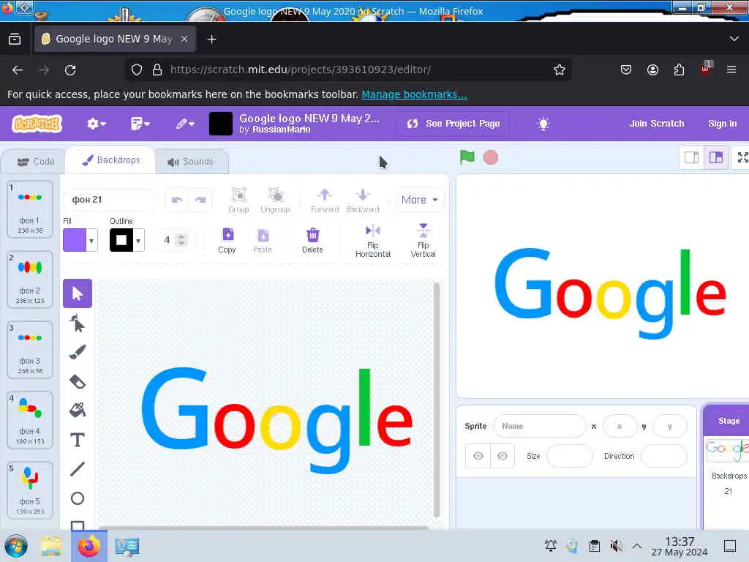Screen dimensions: 749x562
Task: Select backdrop thumbnail фон 2
Action: 29,279
